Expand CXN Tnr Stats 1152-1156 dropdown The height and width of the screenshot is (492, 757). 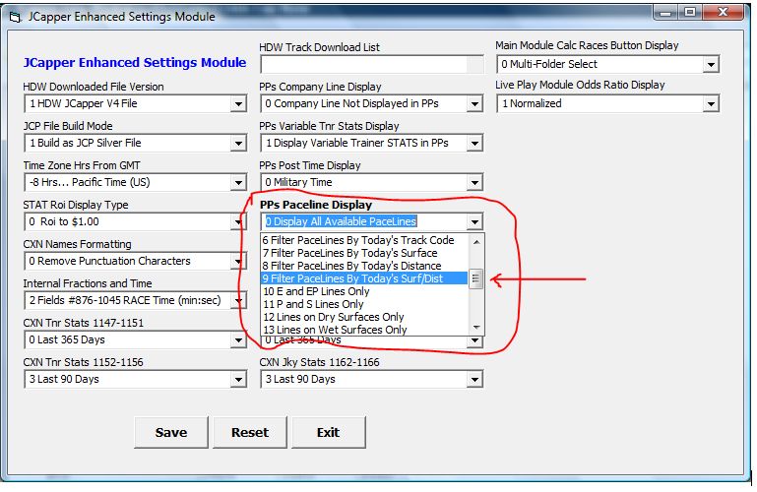[238, 380]
